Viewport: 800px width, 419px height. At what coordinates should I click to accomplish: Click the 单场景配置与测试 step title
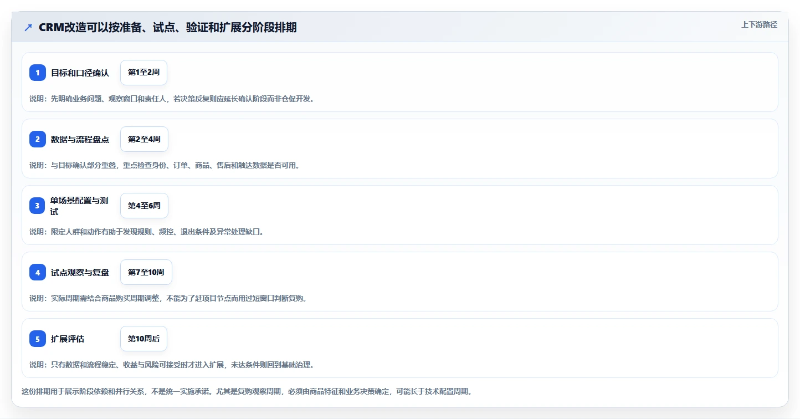click(x=79, y=206)
